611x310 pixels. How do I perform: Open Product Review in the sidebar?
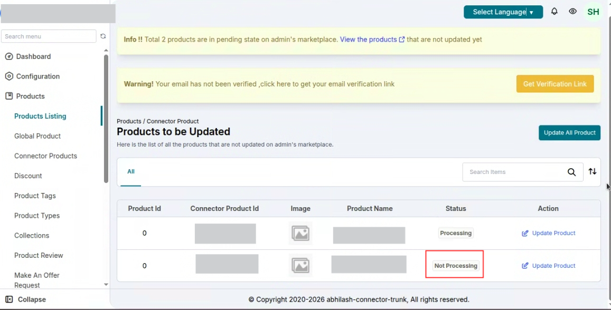point(39,255)
